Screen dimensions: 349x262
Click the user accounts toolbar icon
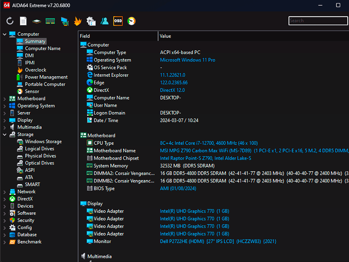104,21
